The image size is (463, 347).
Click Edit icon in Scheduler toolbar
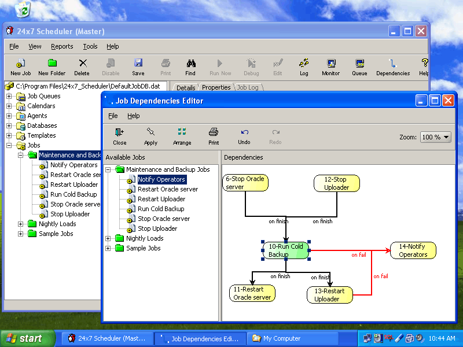coord(278,63)
